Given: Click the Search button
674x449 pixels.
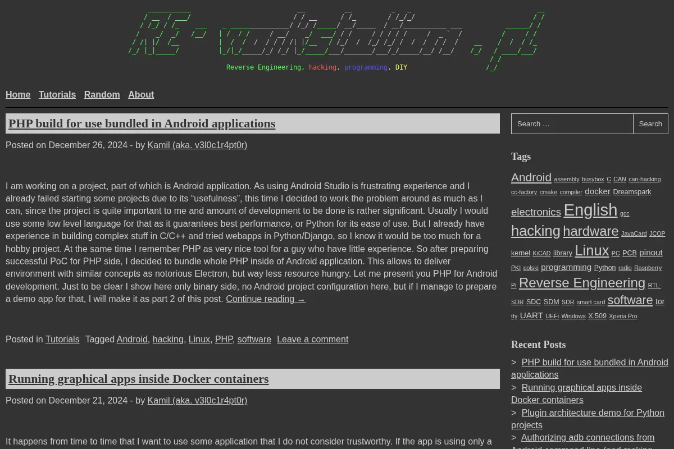Looking at the screenshot, I should (x=650, y=124).
